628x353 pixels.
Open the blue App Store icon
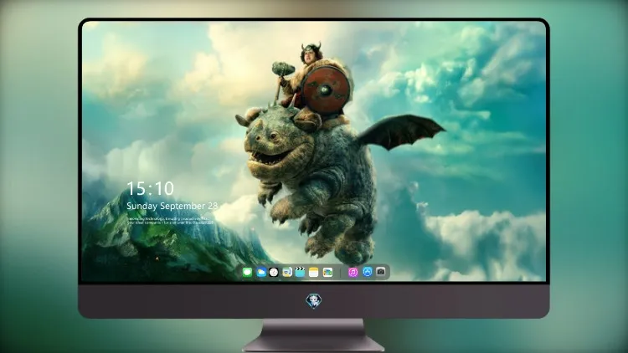point(368,272)
